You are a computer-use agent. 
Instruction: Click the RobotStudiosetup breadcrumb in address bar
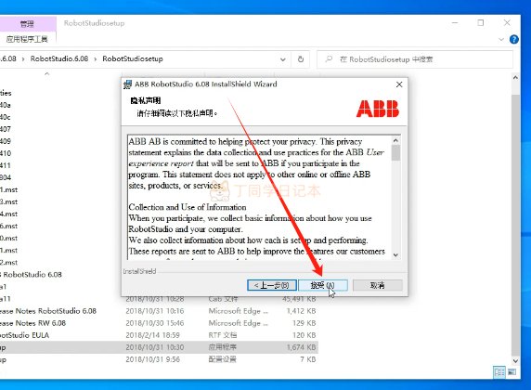(x=133, y=58)
